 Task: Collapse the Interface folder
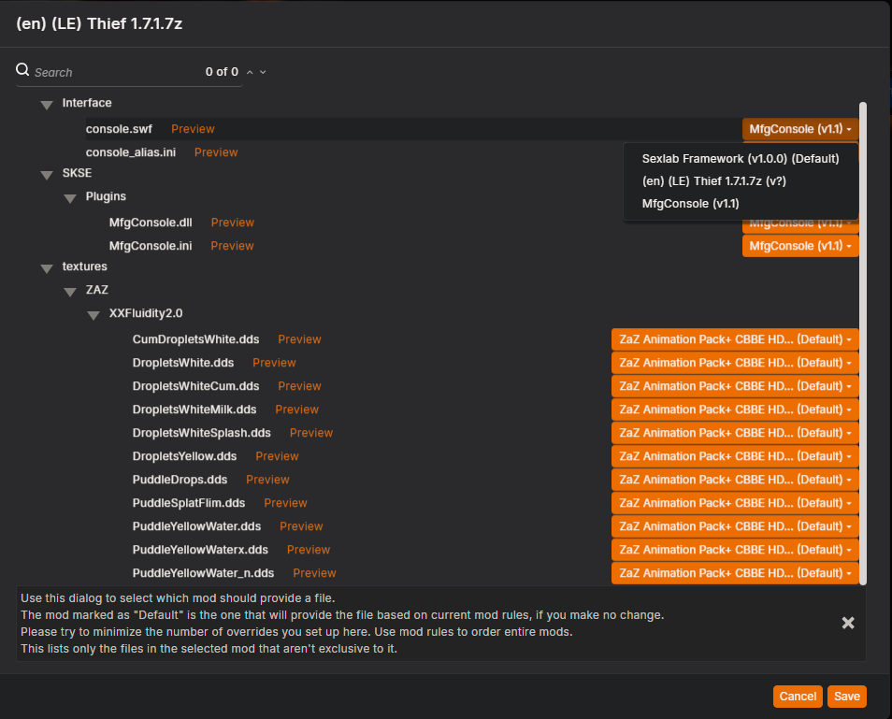(x=47, y=104)
